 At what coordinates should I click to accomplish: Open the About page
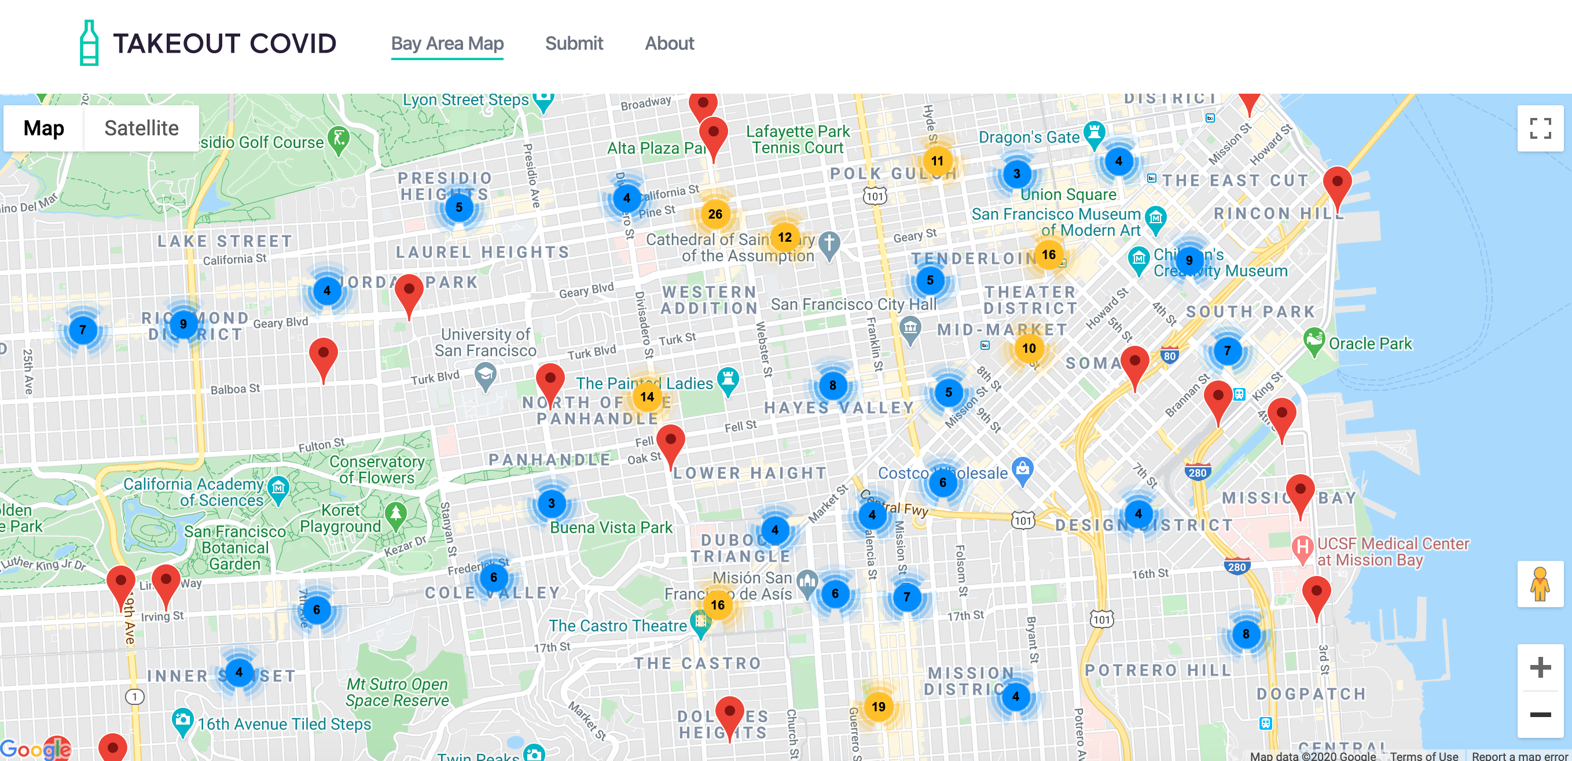[x=670, y=43]
